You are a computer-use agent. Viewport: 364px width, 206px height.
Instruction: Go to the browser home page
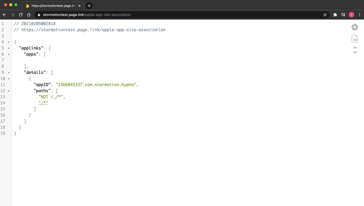(x=29, y=15)
